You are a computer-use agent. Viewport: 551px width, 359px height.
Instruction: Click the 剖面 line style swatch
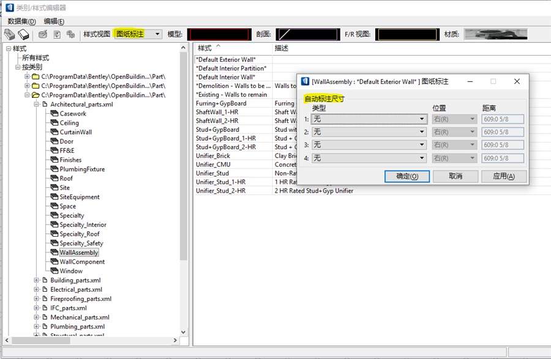308,34
